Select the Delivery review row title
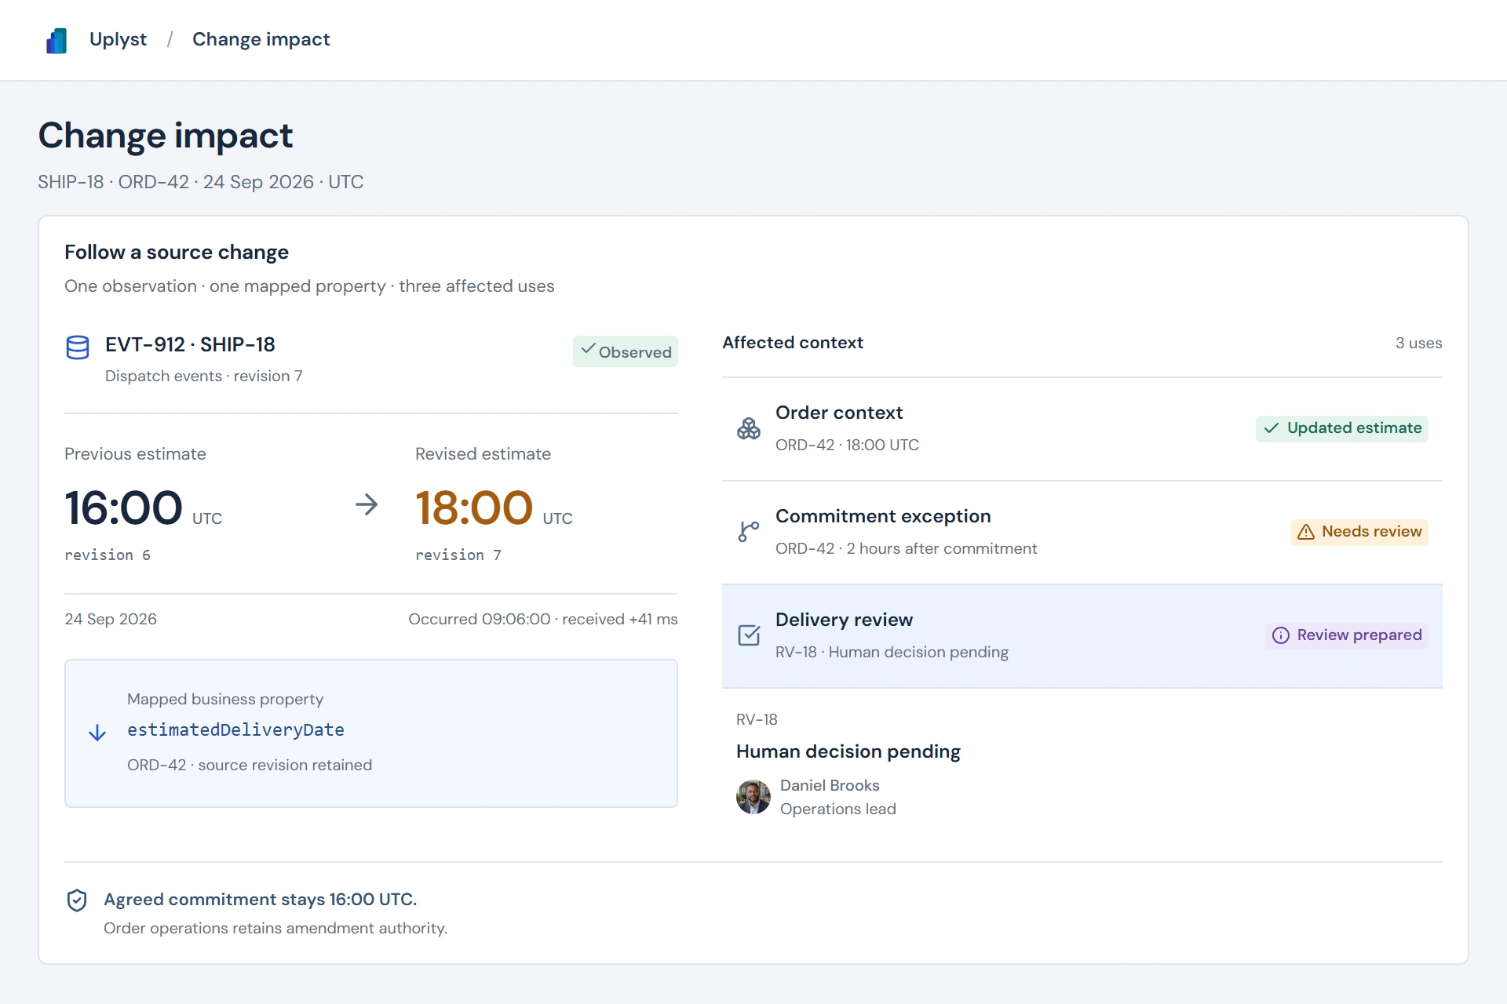The width and height of the screenshot is (1507, 1004). (844, 620)
